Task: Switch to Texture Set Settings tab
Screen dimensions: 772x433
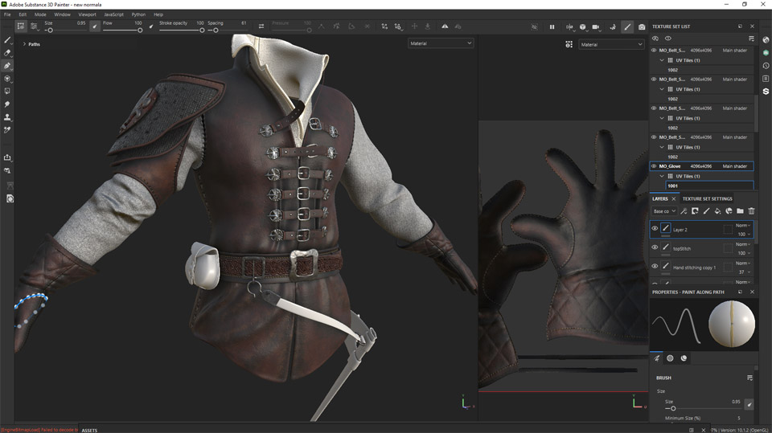Action: point(707,198)
